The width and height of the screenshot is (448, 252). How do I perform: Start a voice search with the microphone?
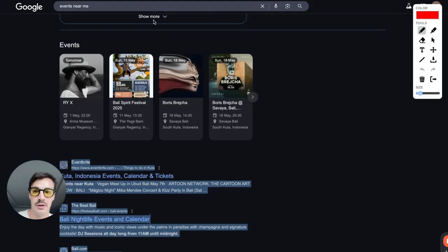pyautogui.click(x=276, y=6)
